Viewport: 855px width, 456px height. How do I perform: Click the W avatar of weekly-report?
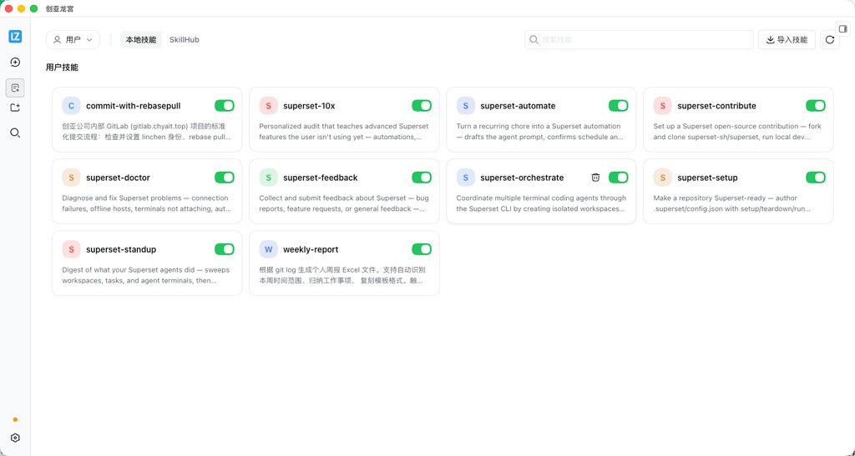click(268, 249)
